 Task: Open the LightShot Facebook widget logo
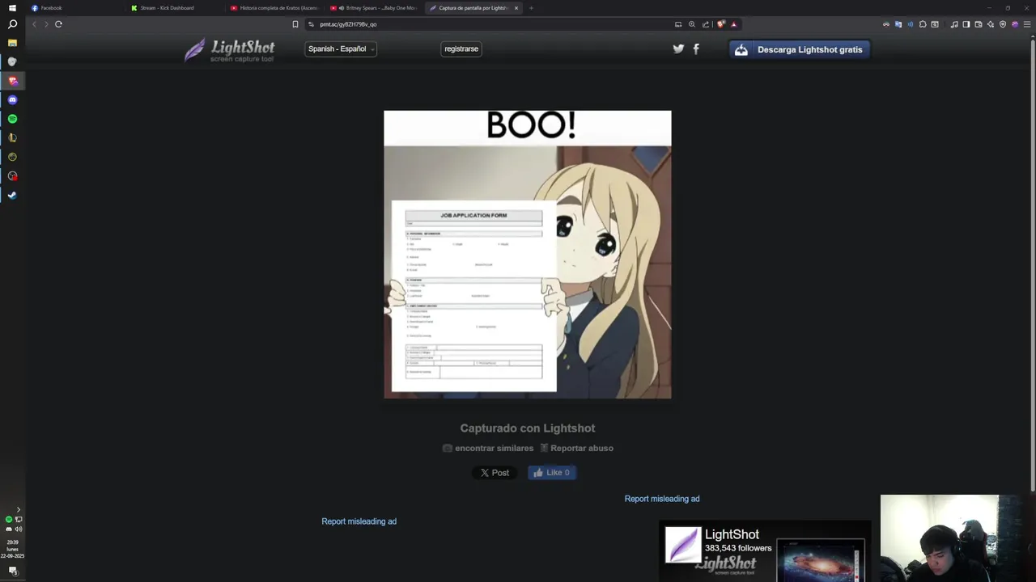(x=683, y=544)
